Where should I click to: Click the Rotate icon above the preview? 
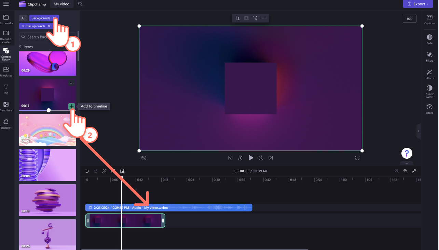point(255,18)
